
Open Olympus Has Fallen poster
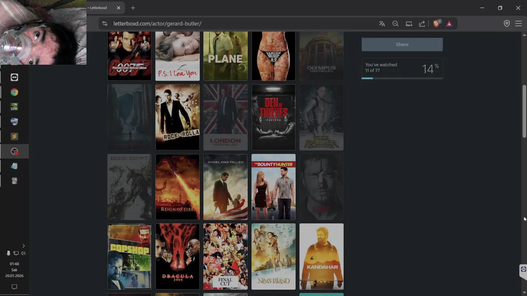tap(322, 56)
